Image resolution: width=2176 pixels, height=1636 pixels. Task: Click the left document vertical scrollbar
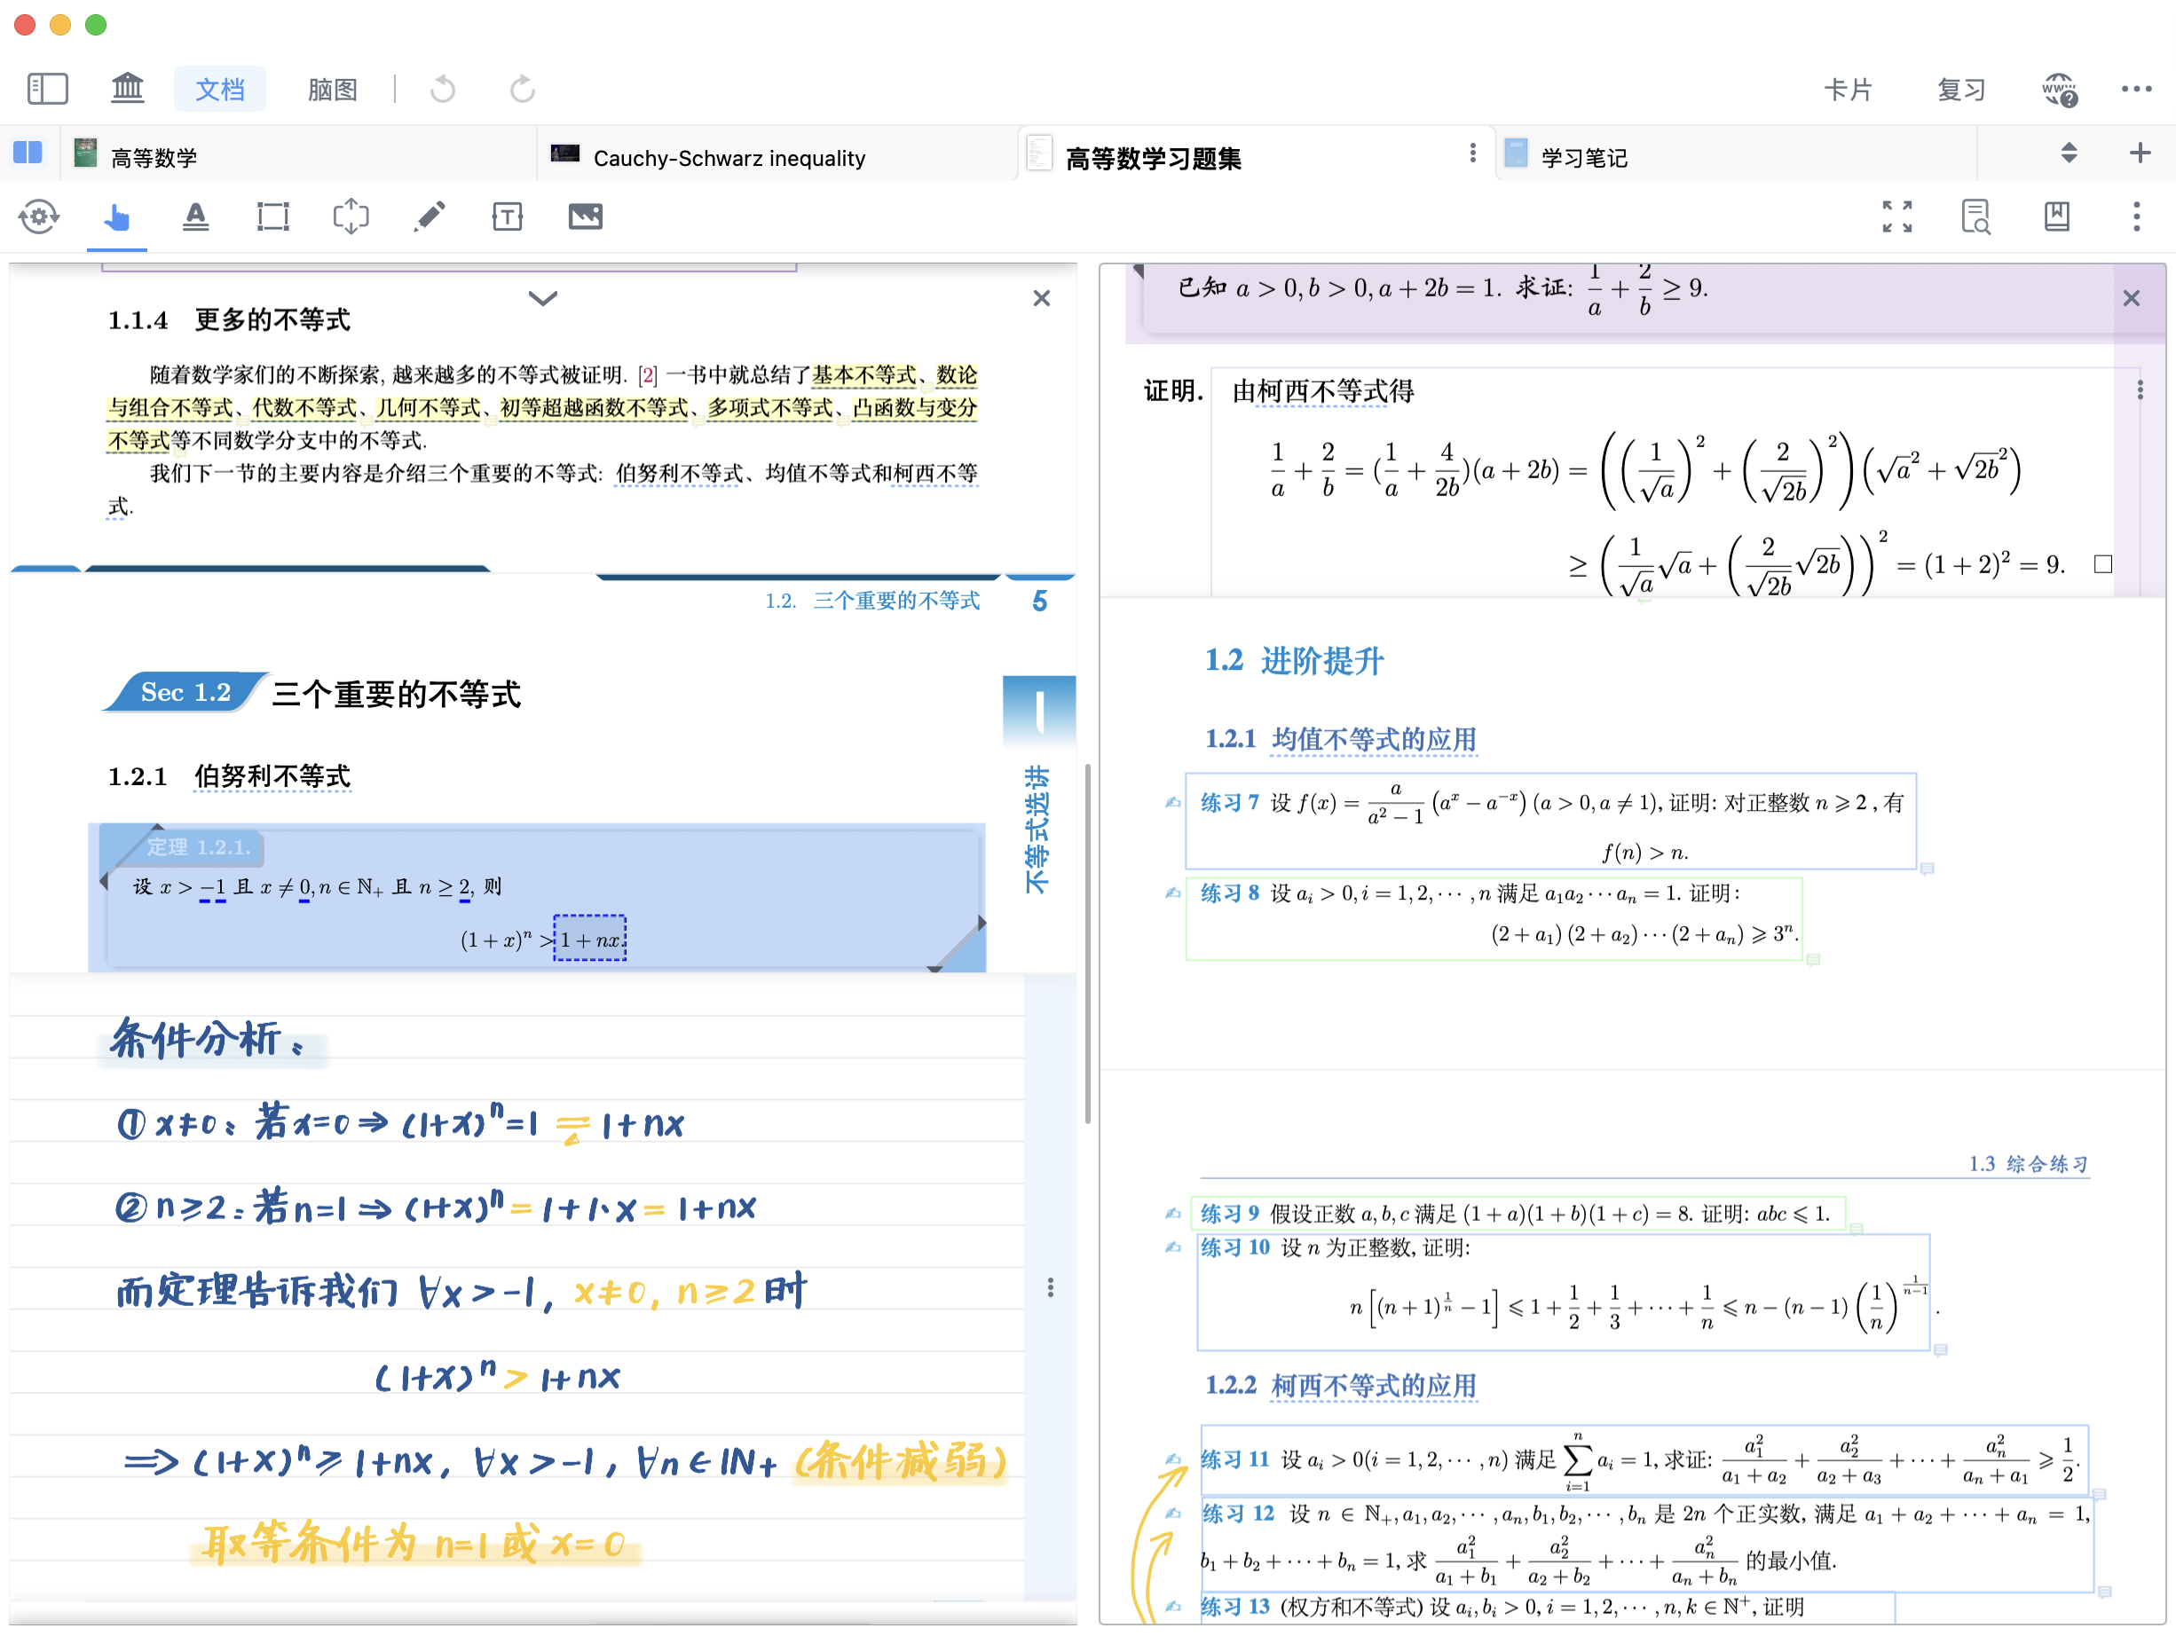tap(1087, 942)
